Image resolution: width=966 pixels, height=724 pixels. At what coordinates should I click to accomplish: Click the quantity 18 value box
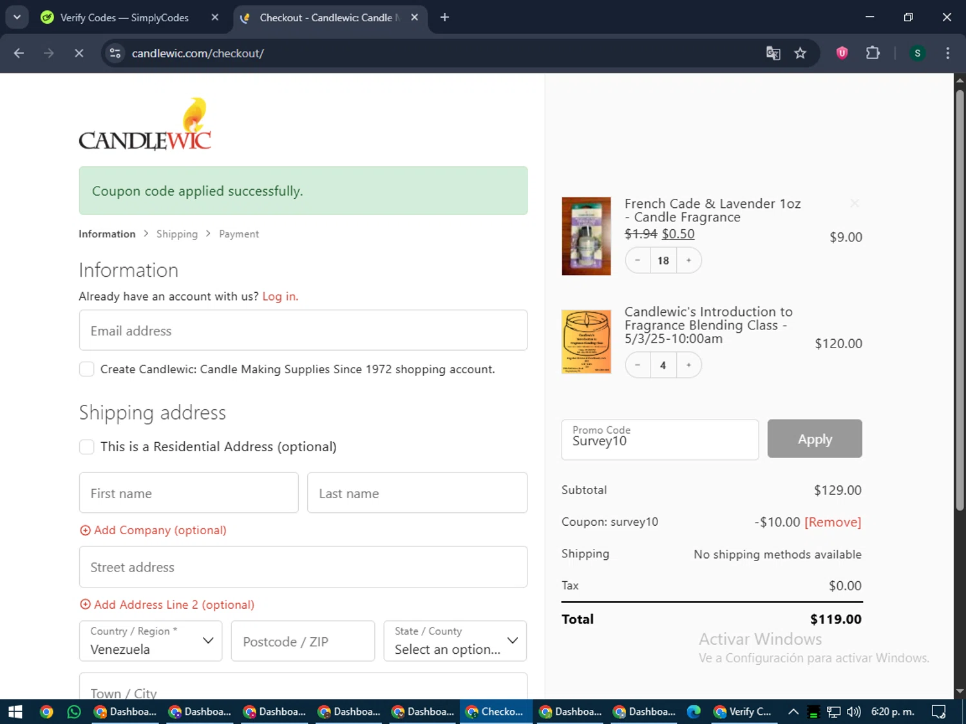pyautogui.click(x=663, y=261)
